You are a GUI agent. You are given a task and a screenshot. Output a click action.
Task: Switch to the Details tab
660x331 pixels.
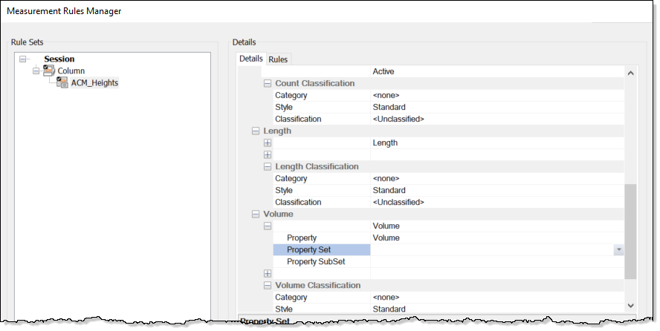(251, 59)
